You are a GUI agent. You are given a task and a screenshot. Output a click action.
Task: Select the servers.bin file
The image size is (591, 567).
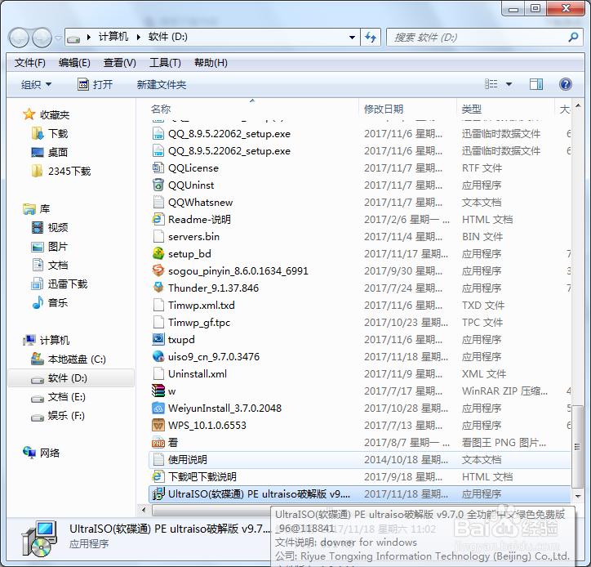click(193, 237)
